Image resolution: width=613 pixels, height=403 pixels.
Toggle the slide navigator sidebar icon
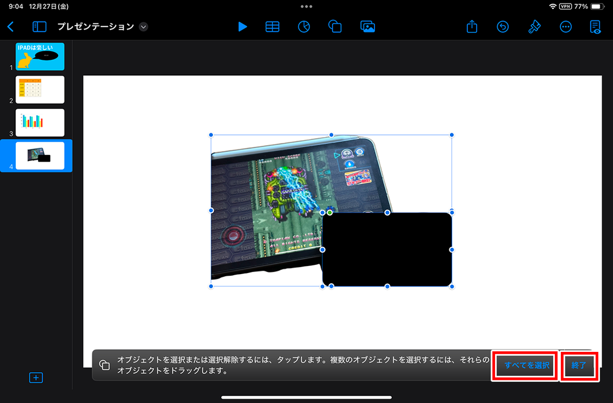click(39, 27)
